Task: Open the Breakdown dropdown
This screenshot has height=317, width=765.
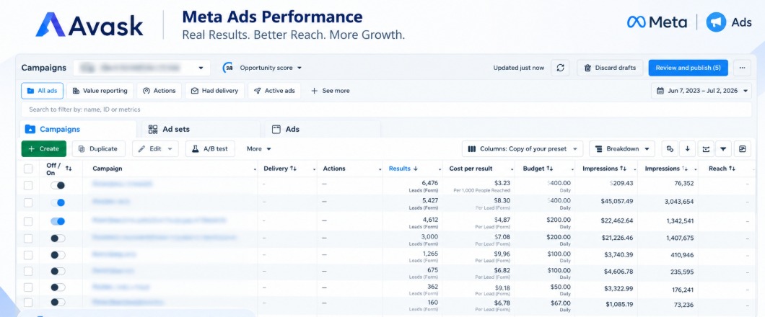Action: point(621,149)
